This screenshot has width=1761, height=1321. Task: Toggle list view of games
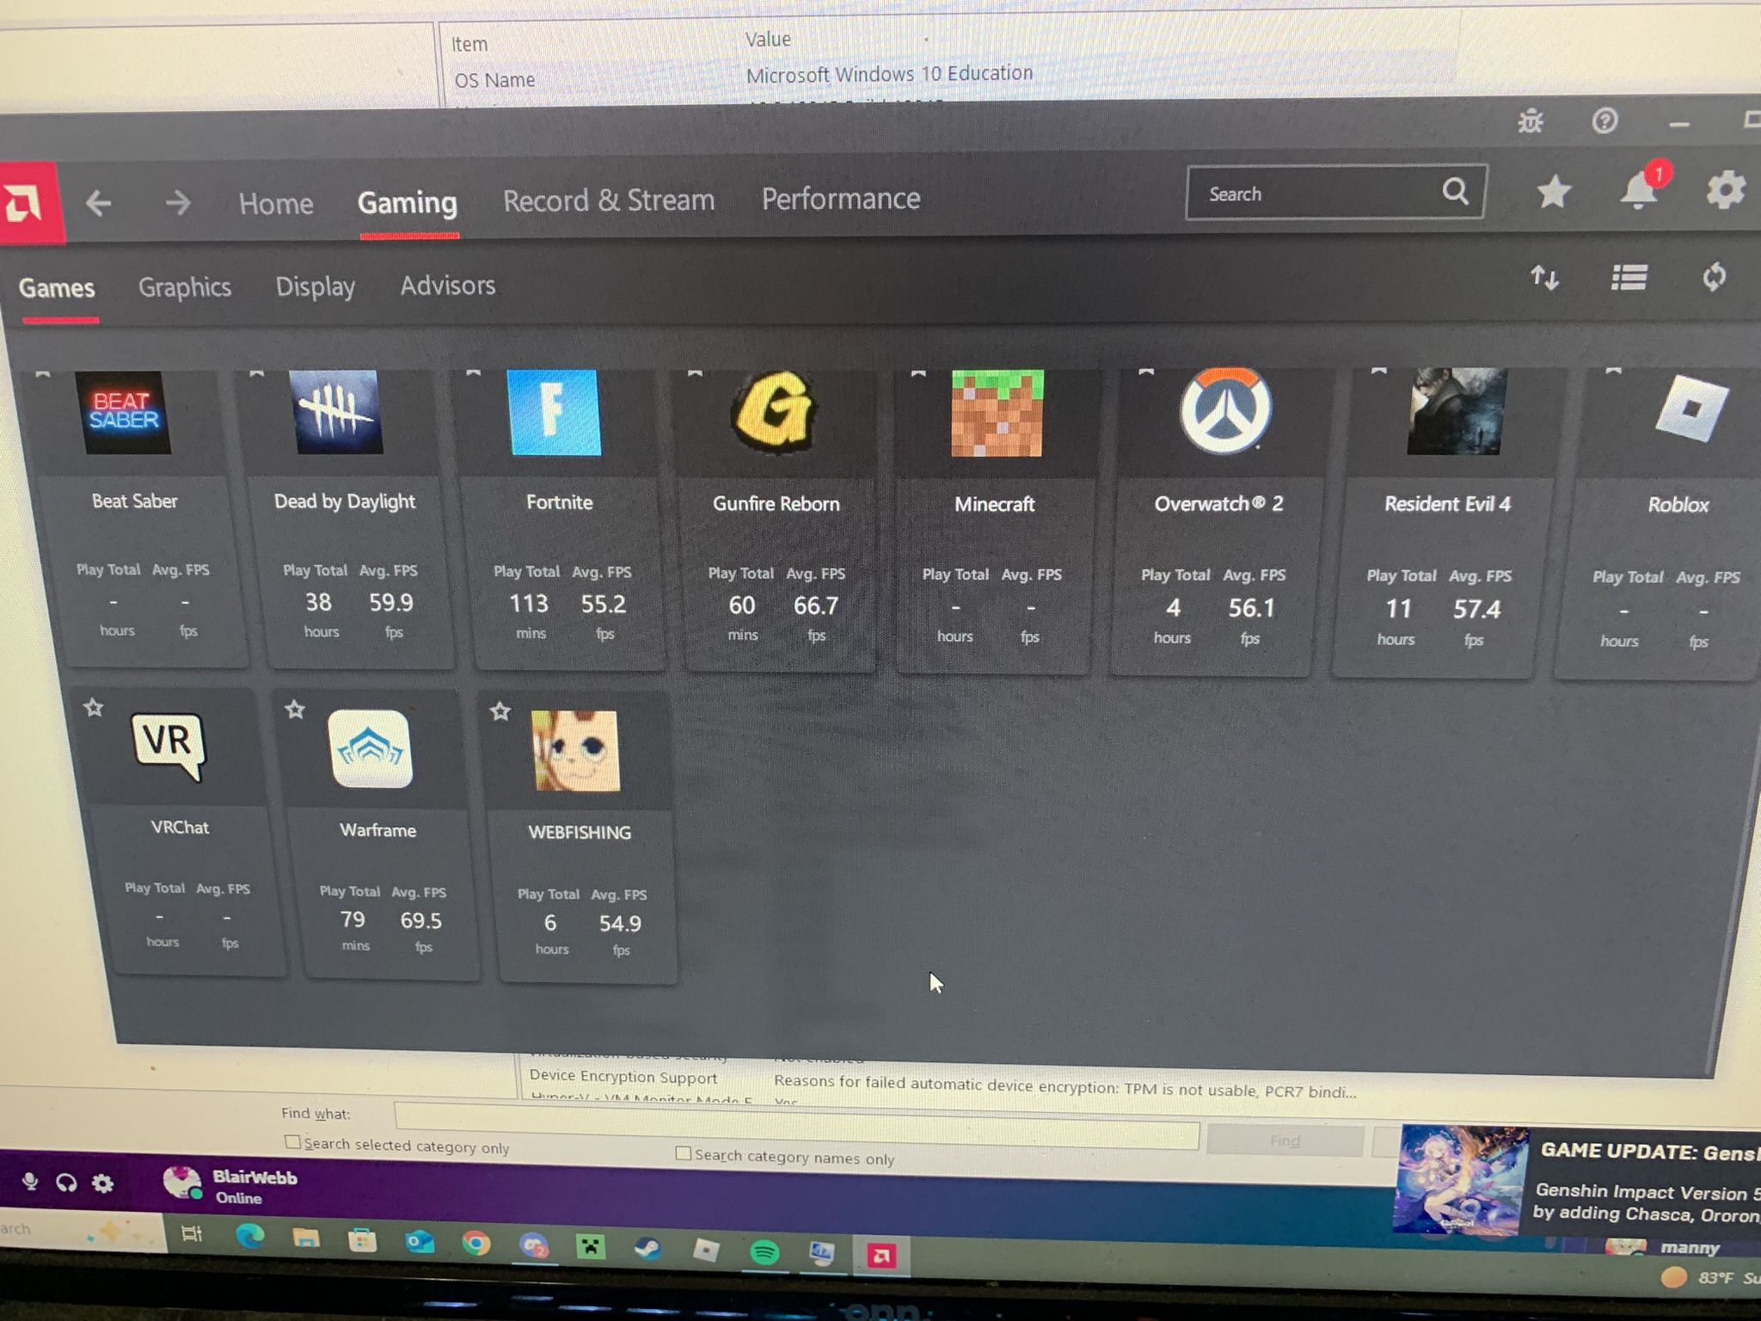(1629, 278)
